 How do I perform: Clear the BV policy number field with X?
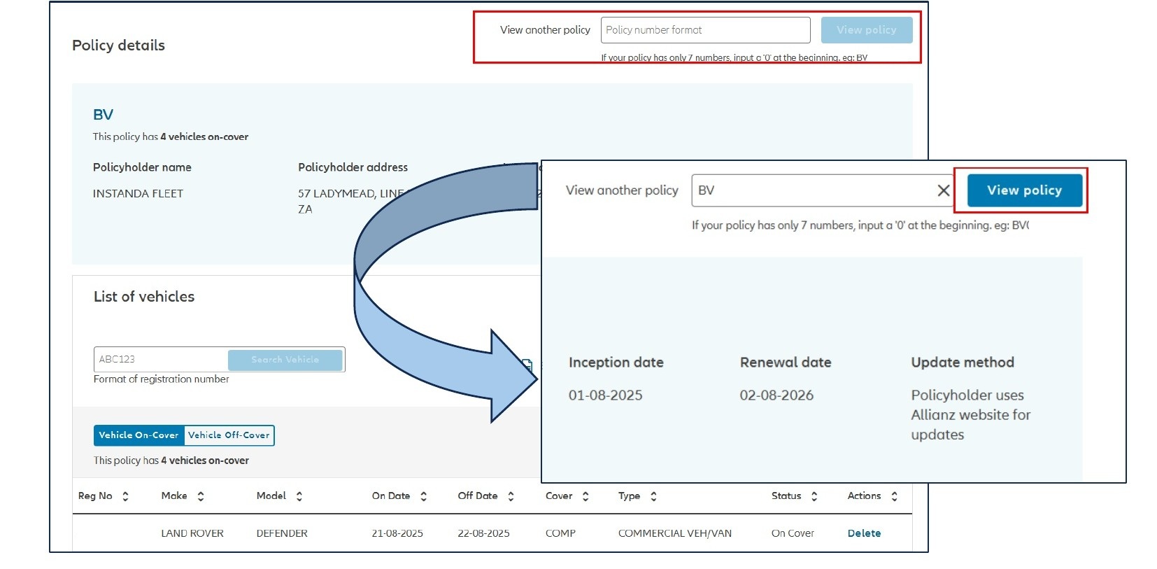pyautogui.click(x=943, y=190)
